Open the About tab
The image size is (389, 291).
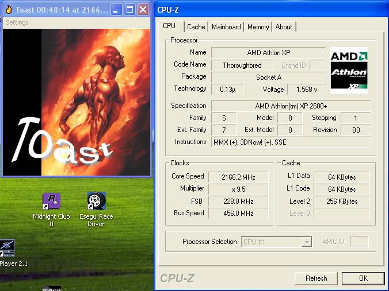click(284, 27)
